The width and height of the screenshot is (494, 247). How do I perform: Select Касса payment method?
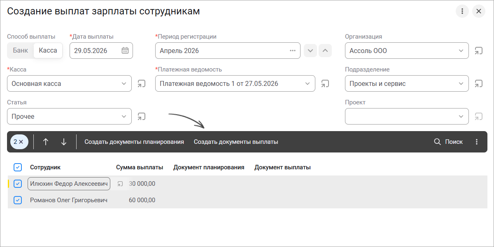(48, 51)
